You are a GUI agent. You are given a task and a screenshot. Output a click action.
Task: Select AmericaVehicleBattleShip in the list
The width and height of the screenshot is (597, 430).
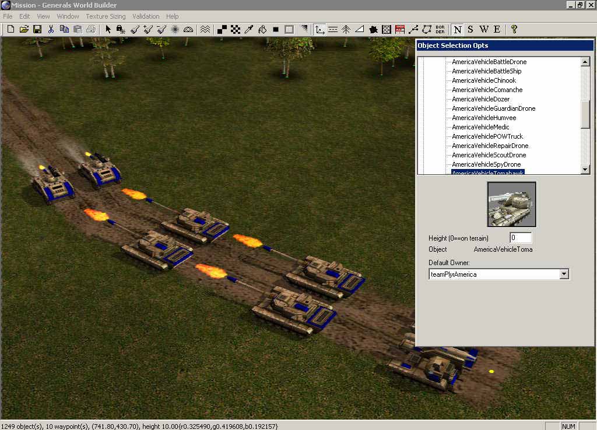click(487, 71)
